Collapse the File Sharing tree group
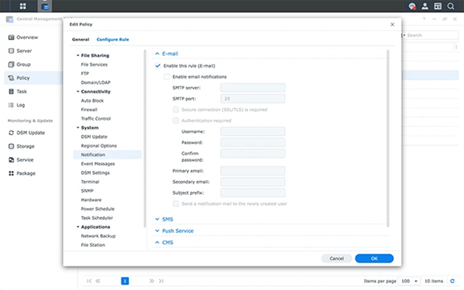Screen dimensions: 464x290 [x=78, y=56]
